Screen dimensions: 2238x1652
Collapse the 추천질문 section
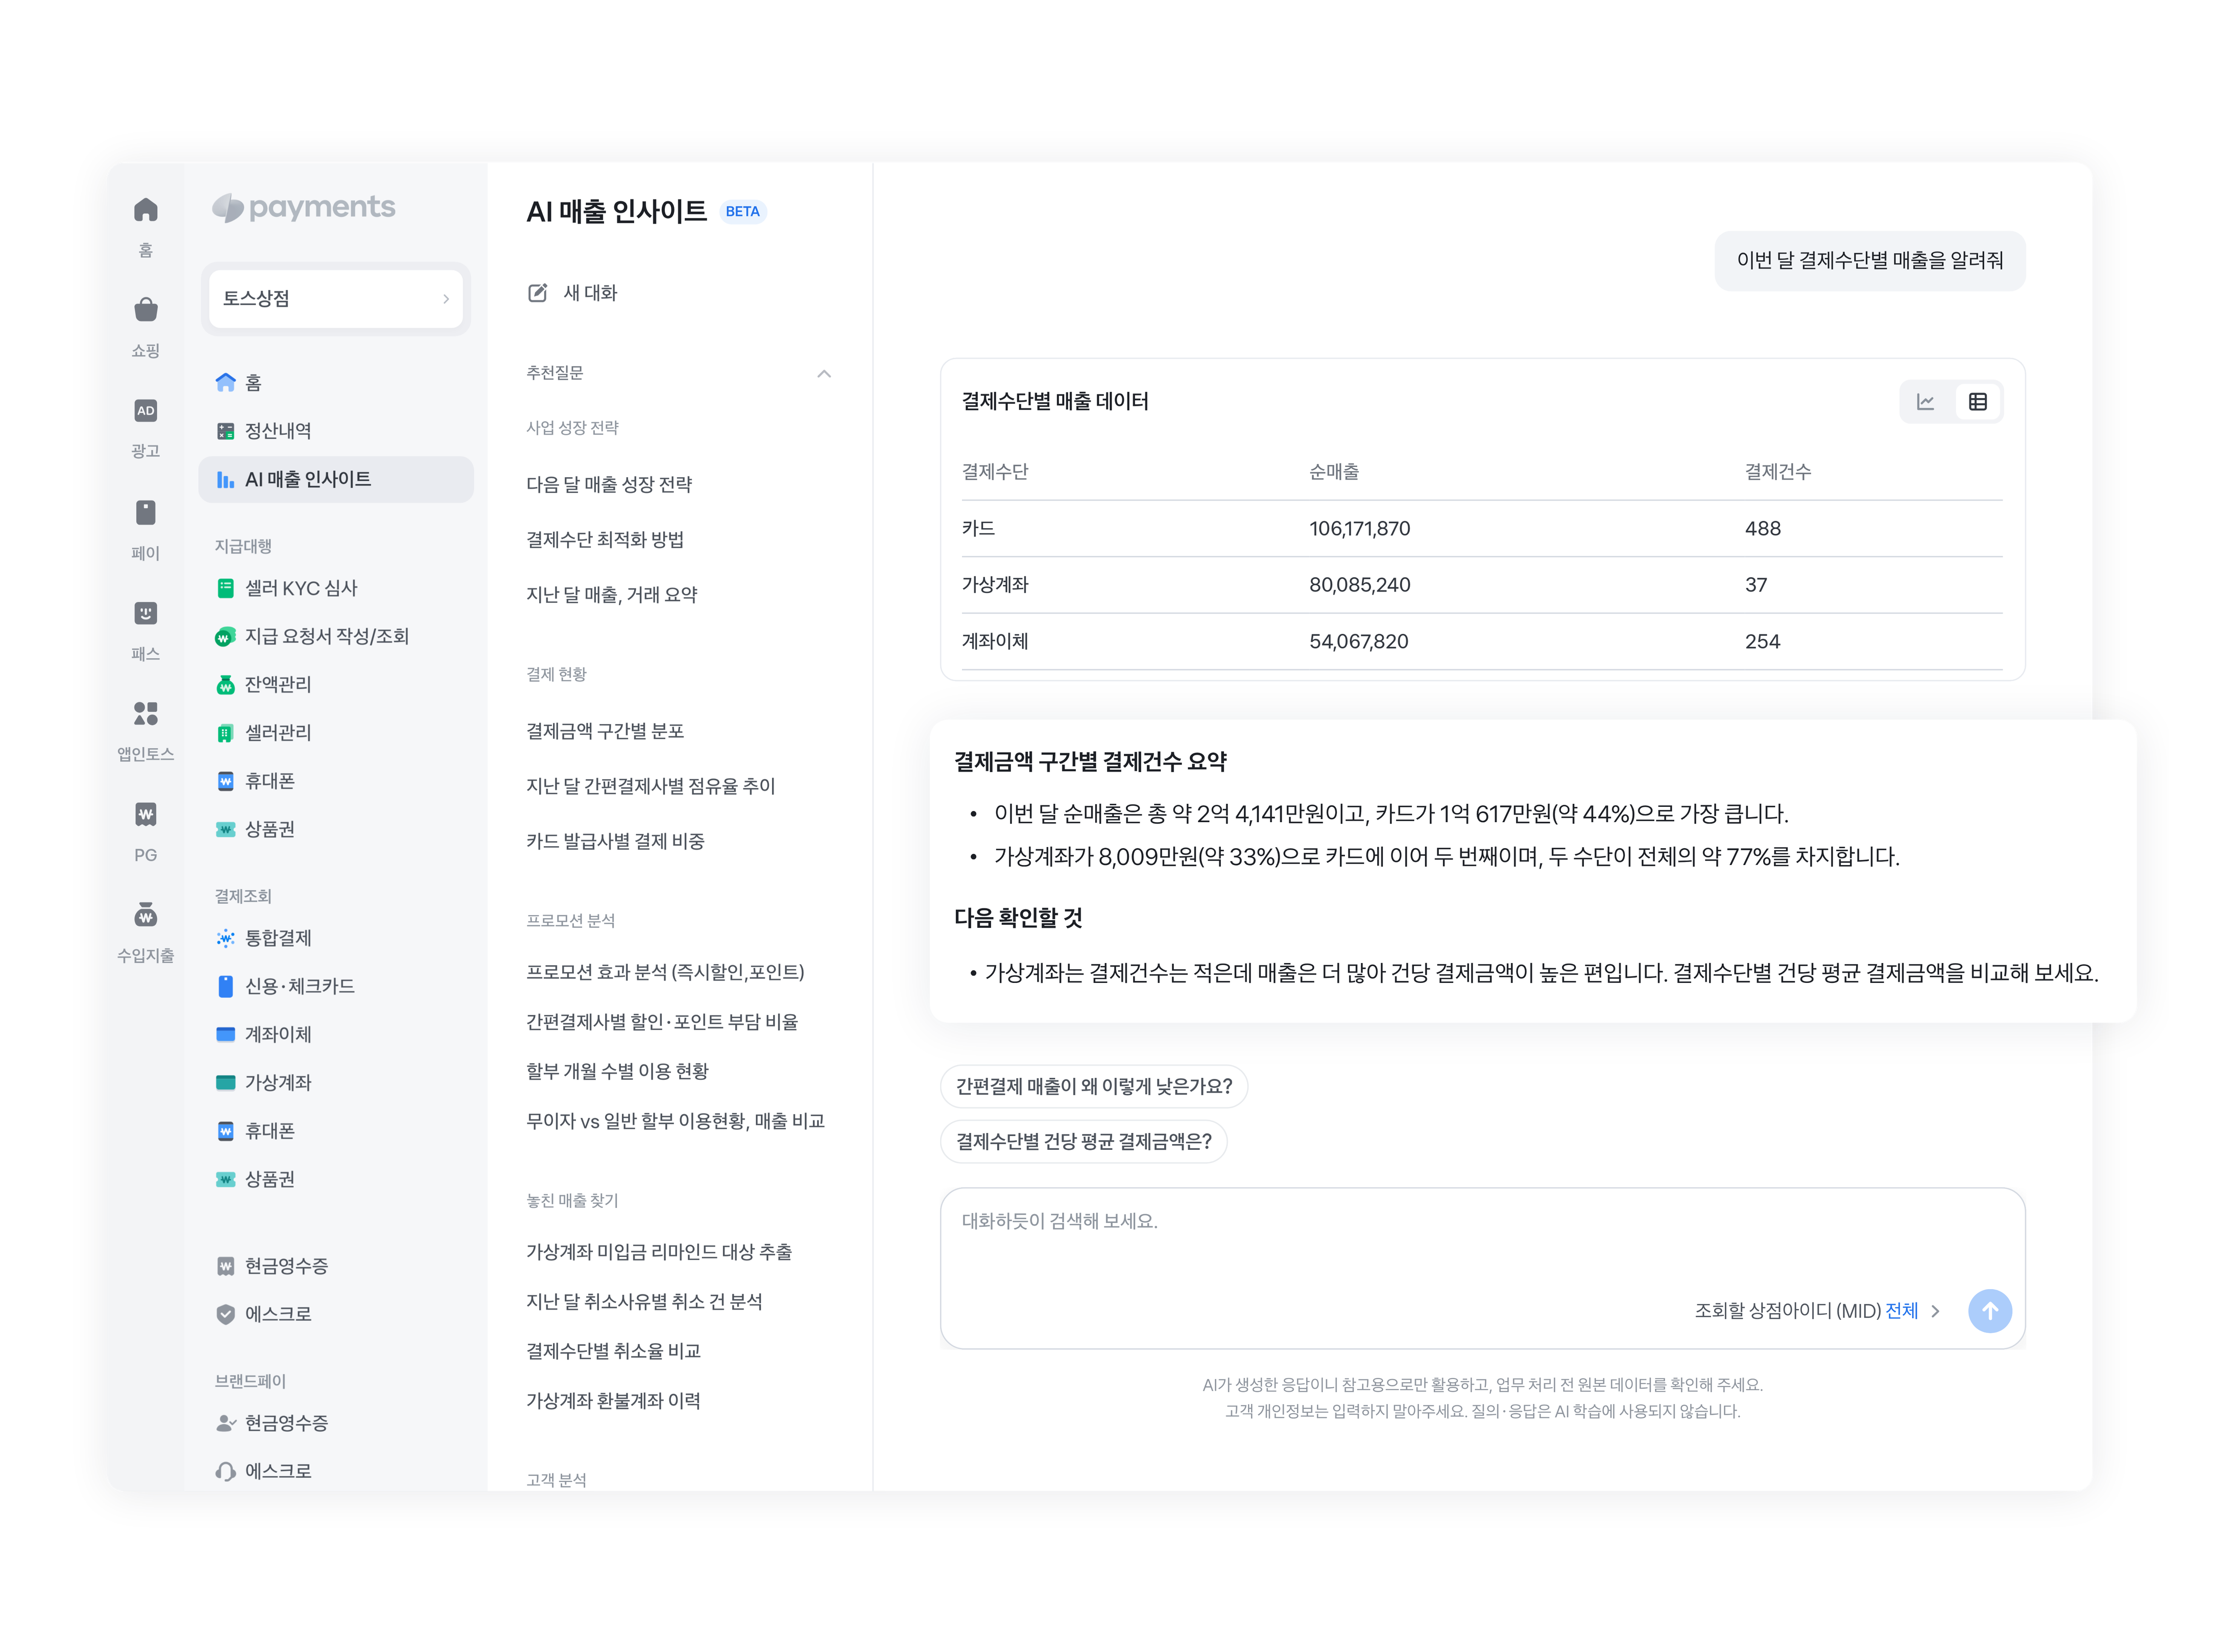pos(824,373)
